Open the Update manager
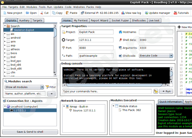 tap(146, 13)
